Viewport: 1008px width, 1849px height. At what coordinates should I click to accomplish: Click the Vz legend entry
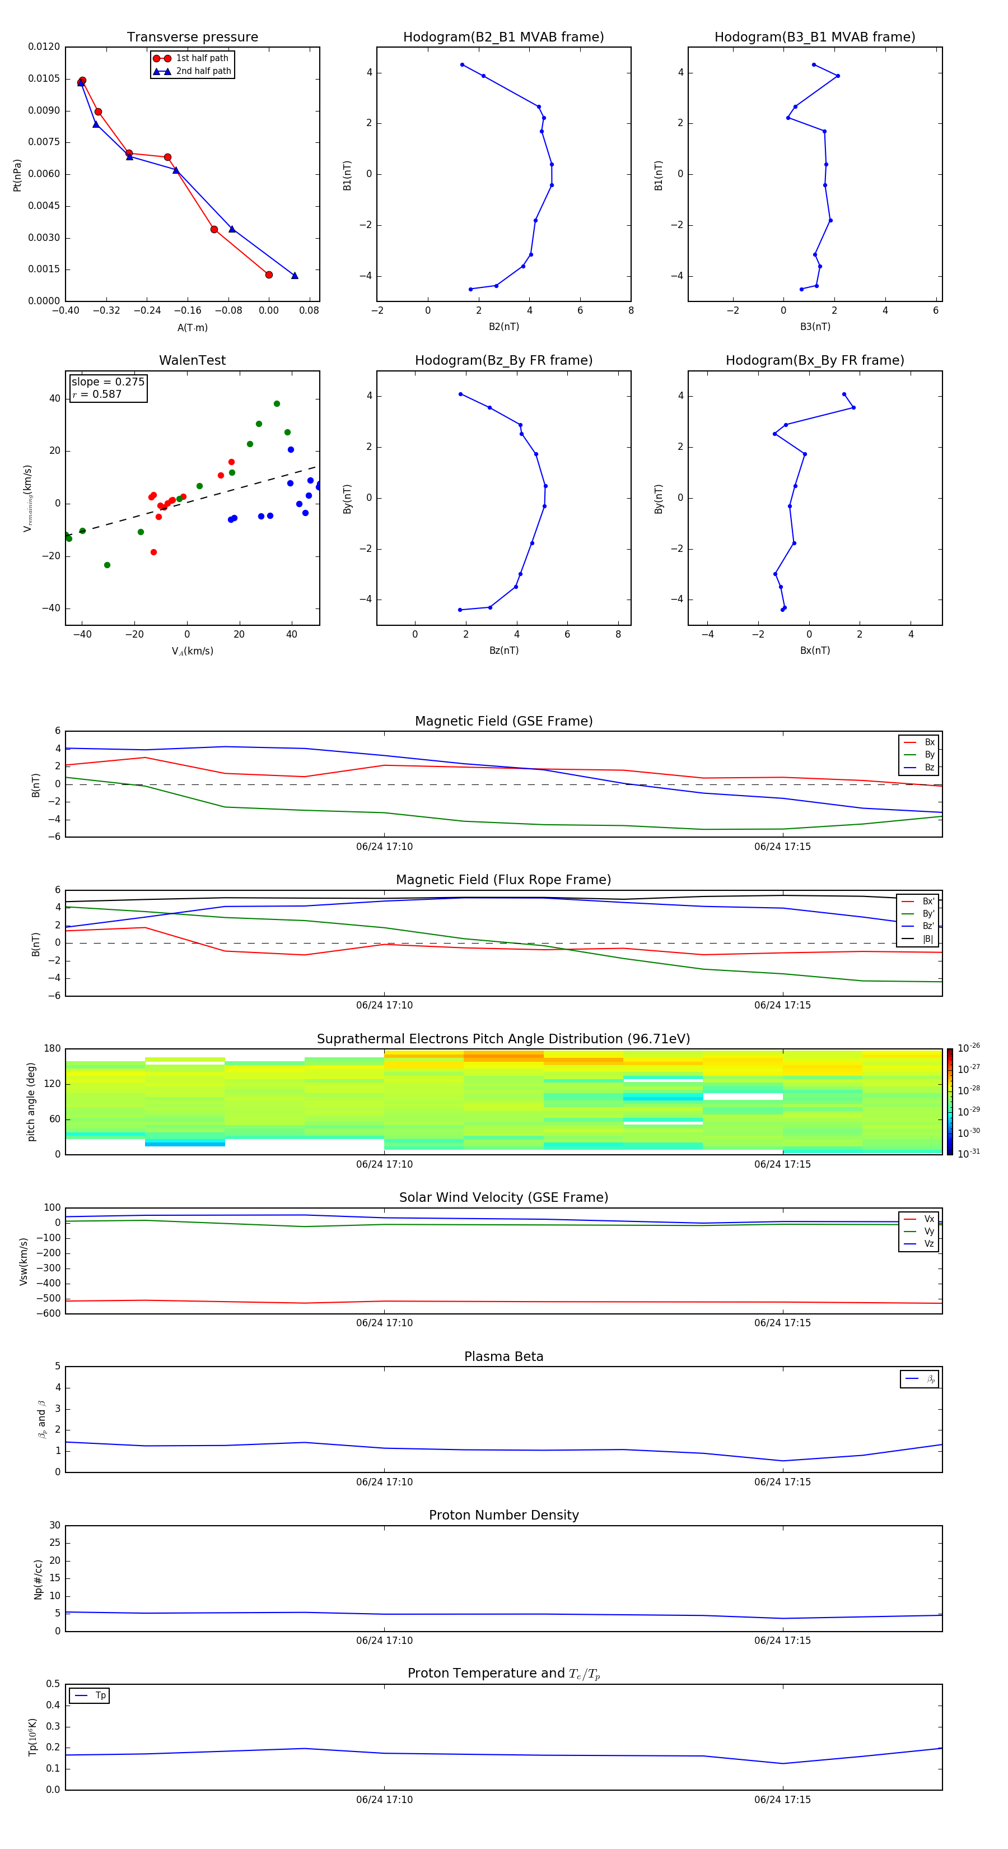(x=919, y=1244)
